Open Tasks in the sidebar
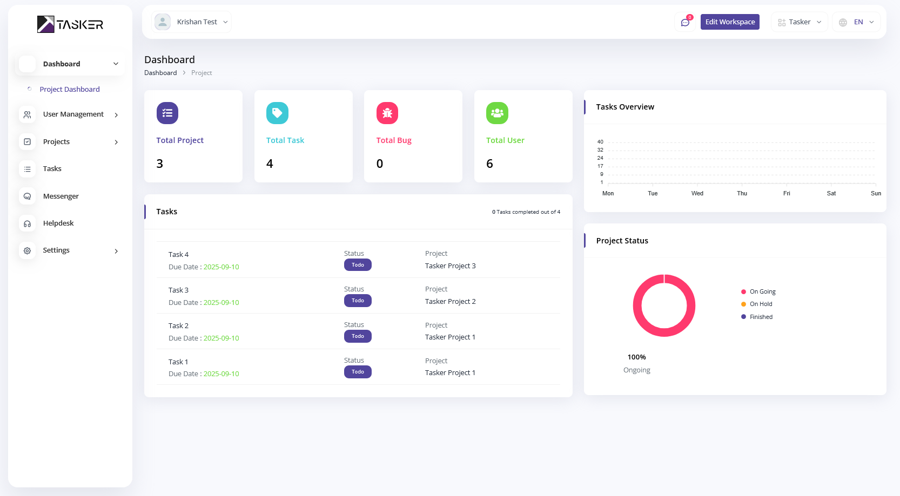900x496 pixels. 52,169
